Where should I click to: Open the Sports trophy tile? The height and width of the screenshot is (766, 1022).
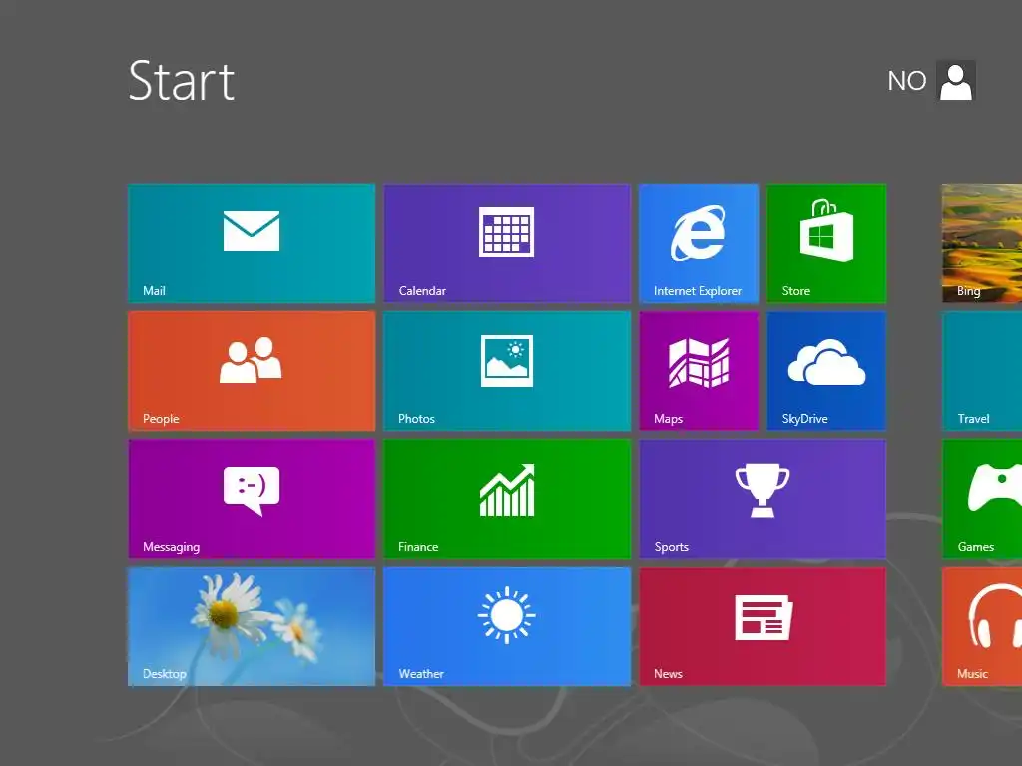coord(763,499)
